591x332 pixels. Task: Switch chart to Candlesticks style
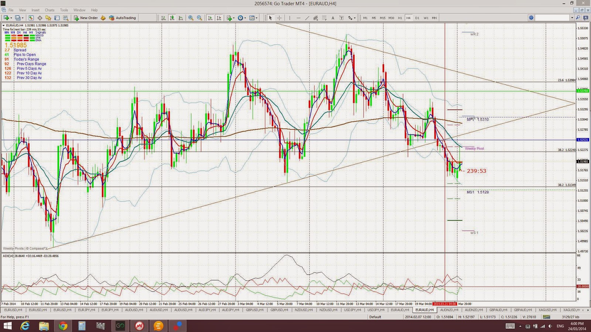[172, 18]
